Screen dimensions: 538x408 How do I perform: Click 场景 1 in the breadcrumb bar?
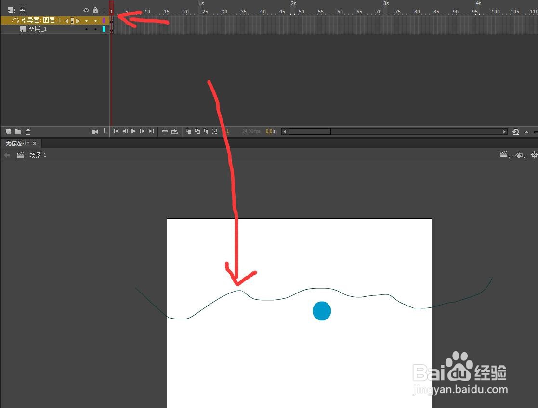coord(38,155)
